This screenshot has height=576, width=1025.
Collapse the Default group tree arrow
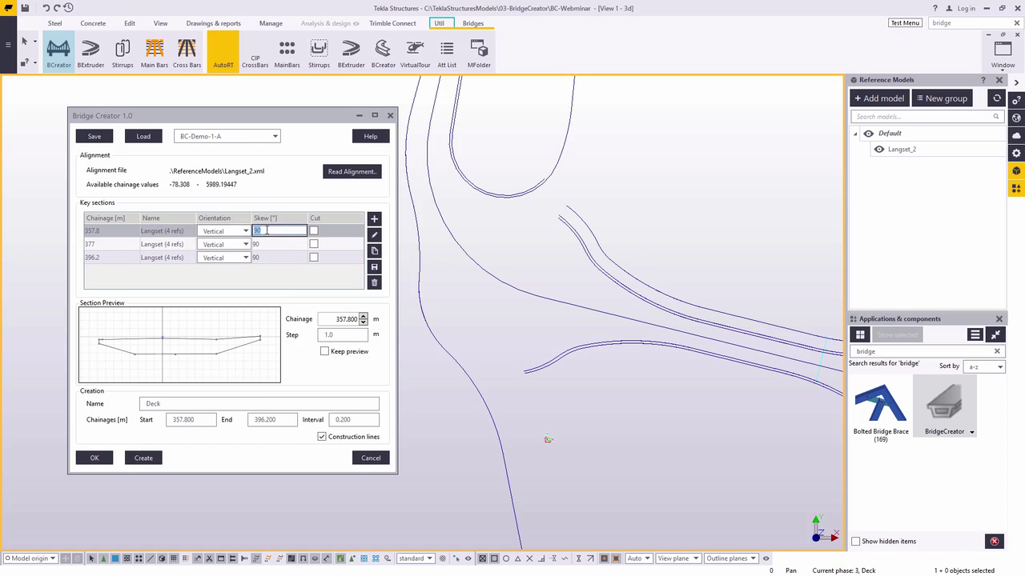[855, 134]
